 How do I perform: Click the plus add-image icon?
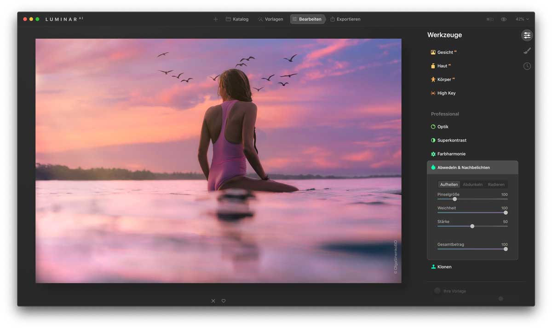pyautogui.click(x=215, y=19)
